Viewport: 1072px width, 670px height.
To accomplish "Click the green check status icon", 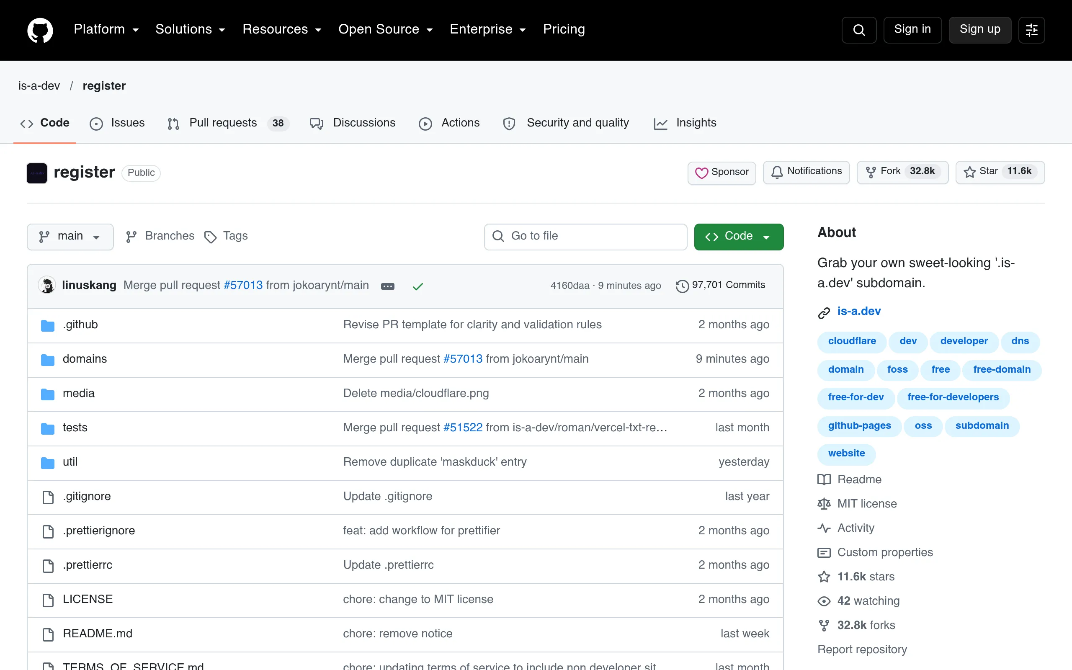I will (418, 286).
